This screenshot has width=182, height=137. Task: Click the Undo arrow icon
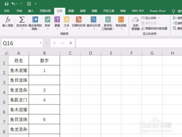13,4
